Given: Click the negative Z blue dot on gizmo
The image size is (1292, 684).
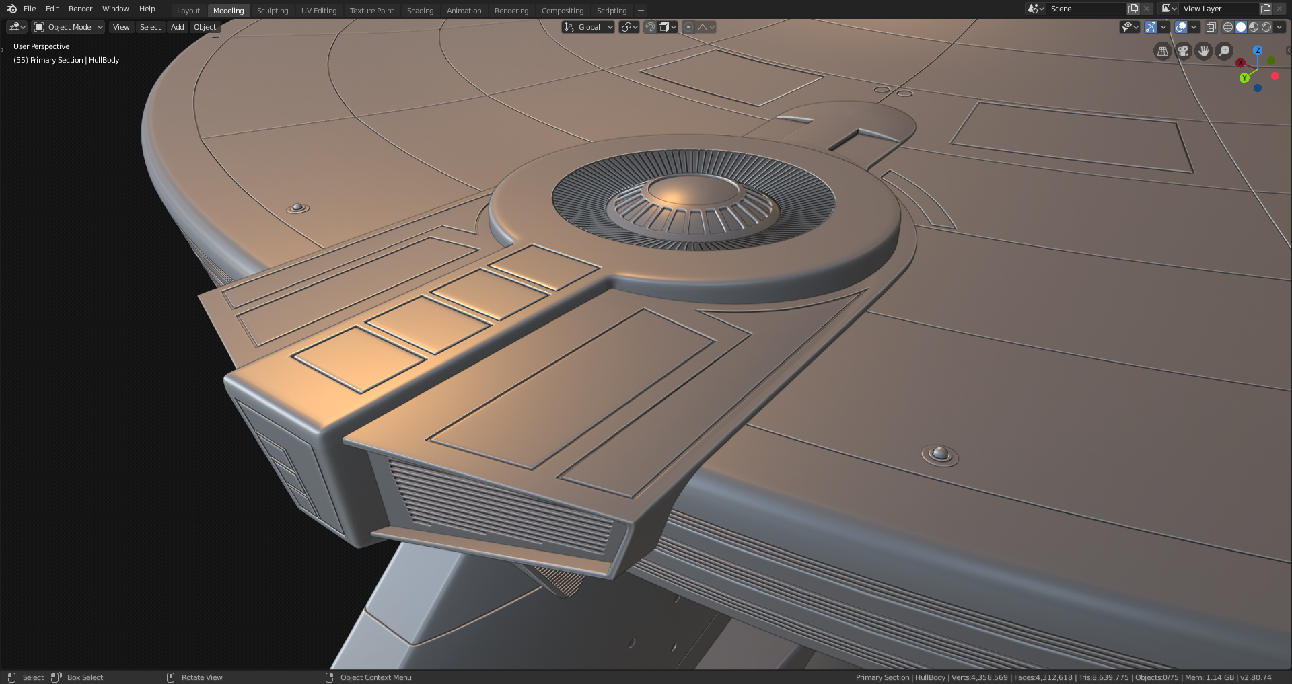Looking at the screenshot, I should [x=1257, y=88].
